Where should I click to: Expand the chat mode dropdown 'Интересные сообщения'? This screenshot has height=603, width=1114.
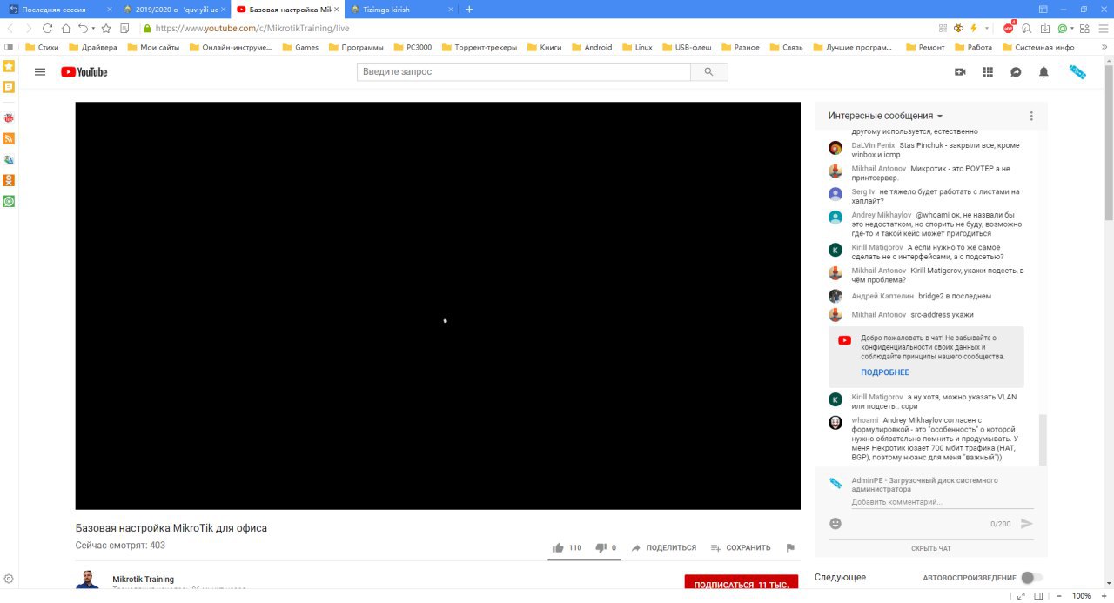pyautogui.click(x=886, y=116)
